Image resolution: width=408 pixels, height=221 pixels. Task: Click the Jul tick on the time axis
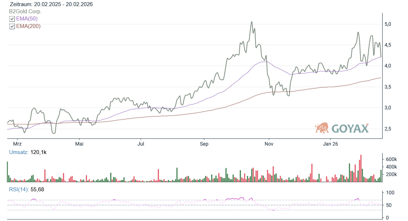(x=141, y=144)
